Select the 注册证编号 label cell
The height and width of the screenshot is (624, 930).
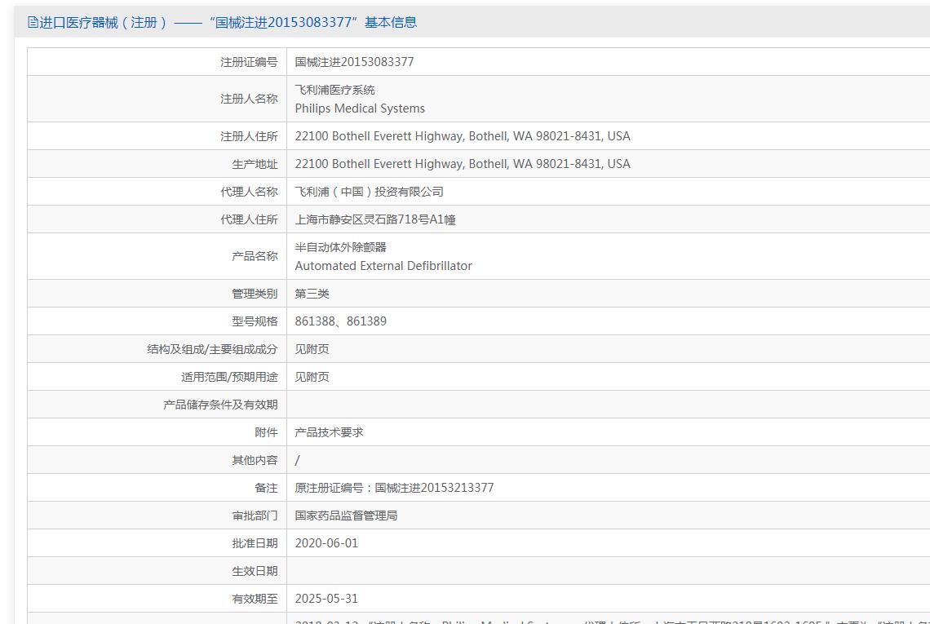pyautogui.click(x=157, y=62)
